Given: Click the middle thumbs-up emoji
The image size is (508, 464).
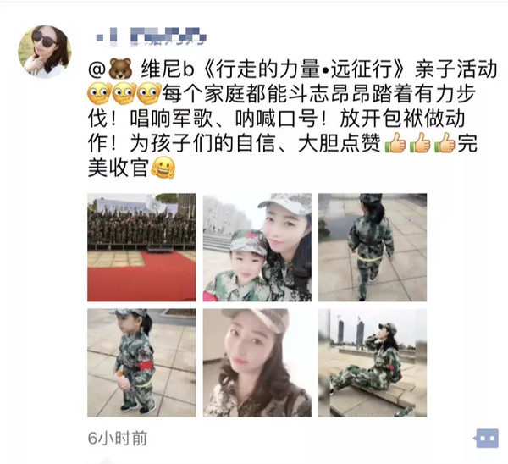Looking at the screenshot, I should (x=420, y=143).
